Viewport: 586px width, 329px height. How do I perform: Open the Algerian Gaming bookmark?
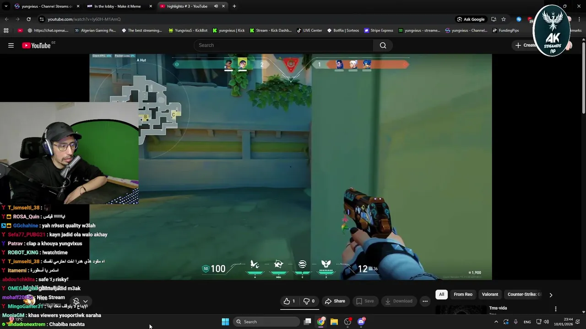tap(95, 31)
